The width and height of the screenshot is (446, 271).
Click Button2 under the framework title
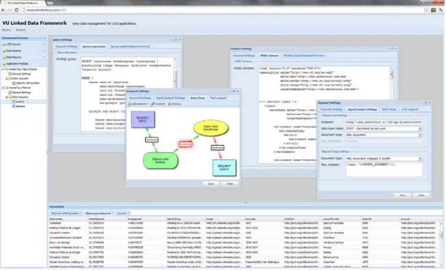click(x=21, y=30)
